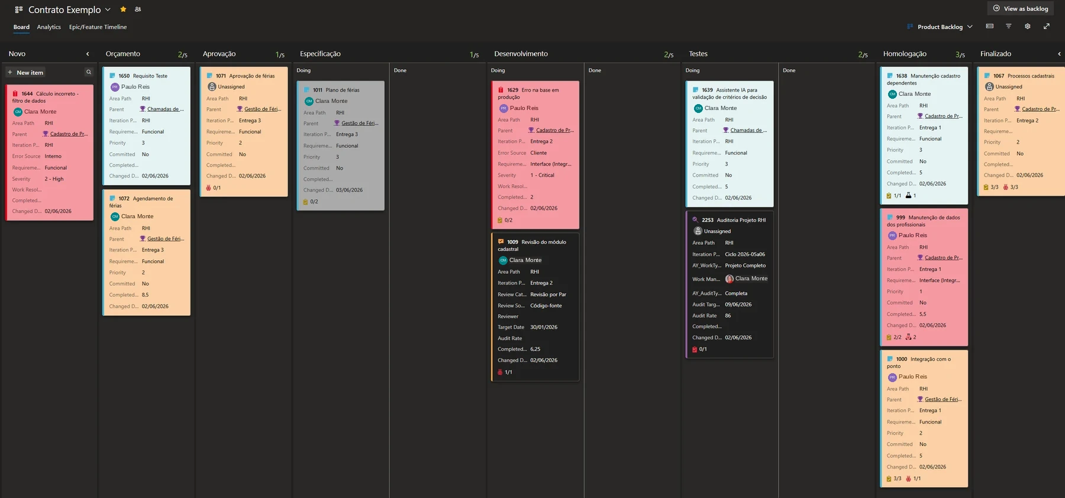Viewport: 1065px width, 498px height.
Task: Enter full screen mode with expand icon
Action: [x=1047, y=27]
